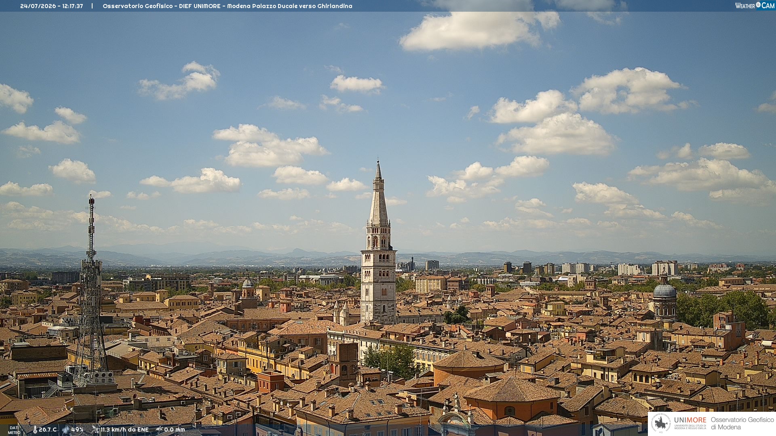The height and width of the screenshot is (436, 776).
Task: Click the UNIMORE university seal emblem
Action: tap(661, 423)
